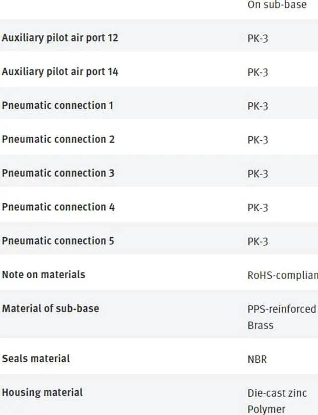This screenshot has width=318, height=415.
Task: Click the "Note on materials" label
Action: [x=43, y=274]
